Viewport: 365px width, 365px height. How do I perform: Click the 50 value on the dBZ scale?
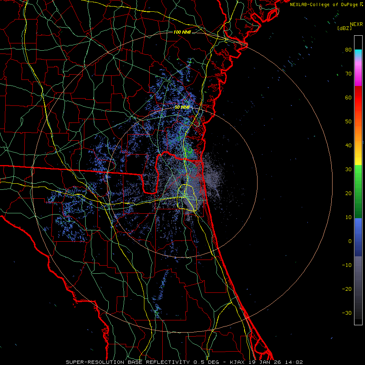pos(348,122)
